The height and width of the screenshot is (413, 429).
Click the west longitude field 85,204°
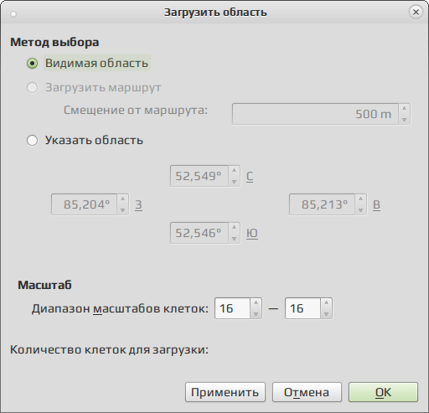(84, 204)
